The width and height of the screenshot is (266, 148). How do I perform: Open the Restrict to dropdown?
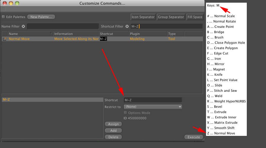pyautogui.click(x=153, y=107)
